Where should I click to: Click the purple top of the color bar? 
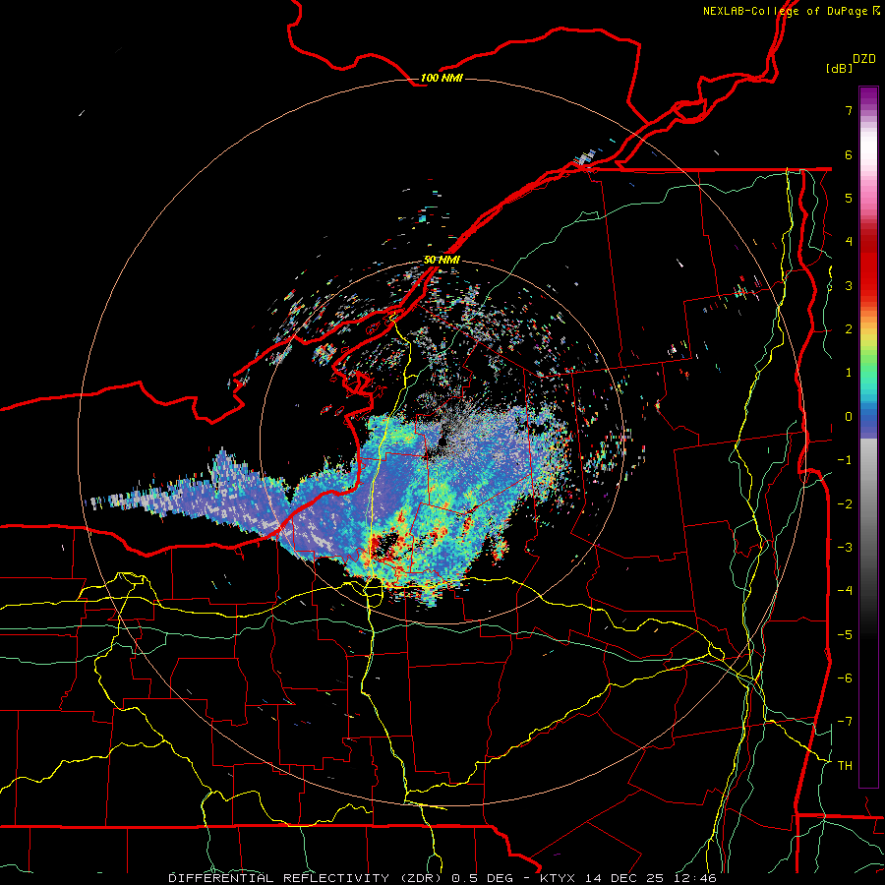click(x=868, y=96)
